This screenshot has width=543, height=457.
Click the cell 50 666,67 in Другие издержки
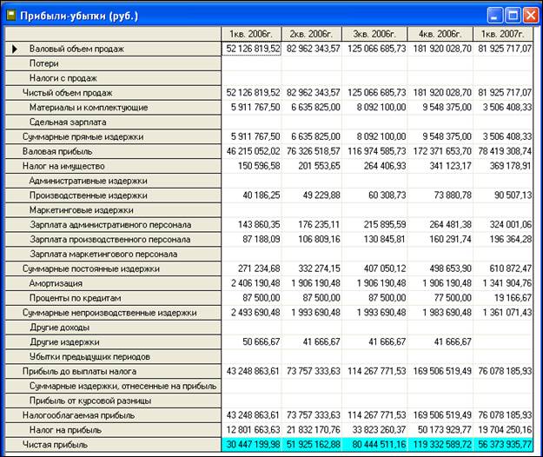251,342
